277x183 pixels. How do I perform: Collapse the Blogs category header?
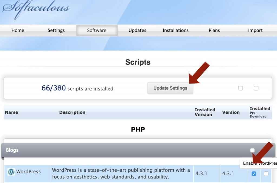138,150
